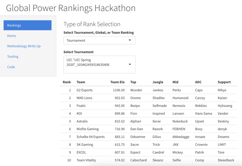Click mid laner FEBIVEN
This screenshot has width=242, height=166.
click(x=179, y=129)
